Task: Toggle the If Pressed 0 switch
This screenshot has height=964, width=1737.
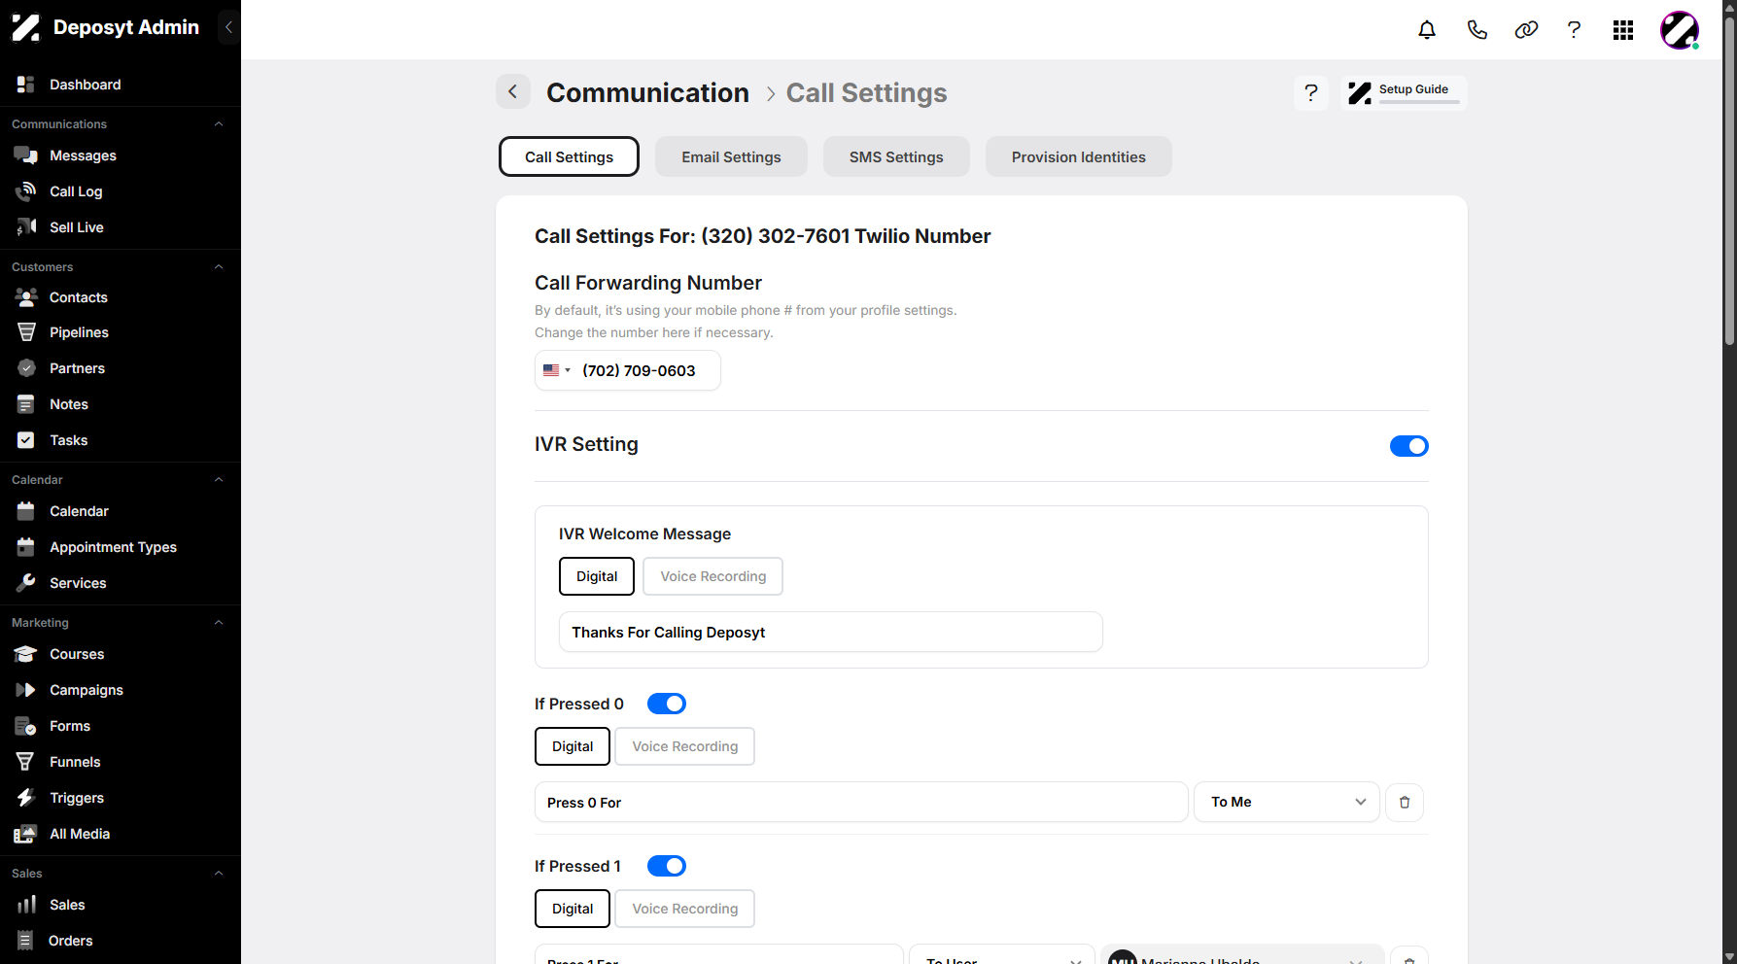Action: pyautogui.click(x=667, y=704)
